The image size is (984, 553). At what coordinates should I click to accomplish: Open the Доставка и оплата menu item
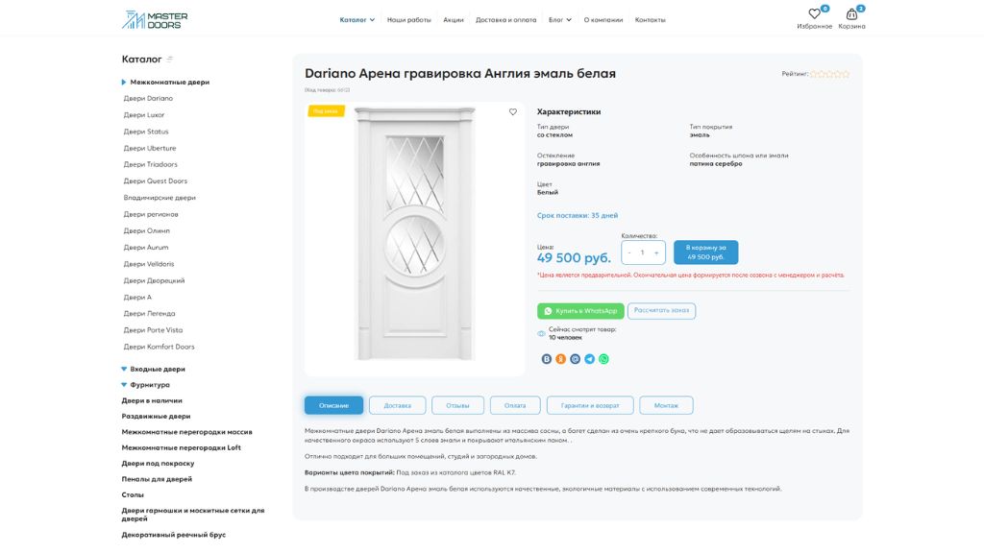[x=508, y=17]
